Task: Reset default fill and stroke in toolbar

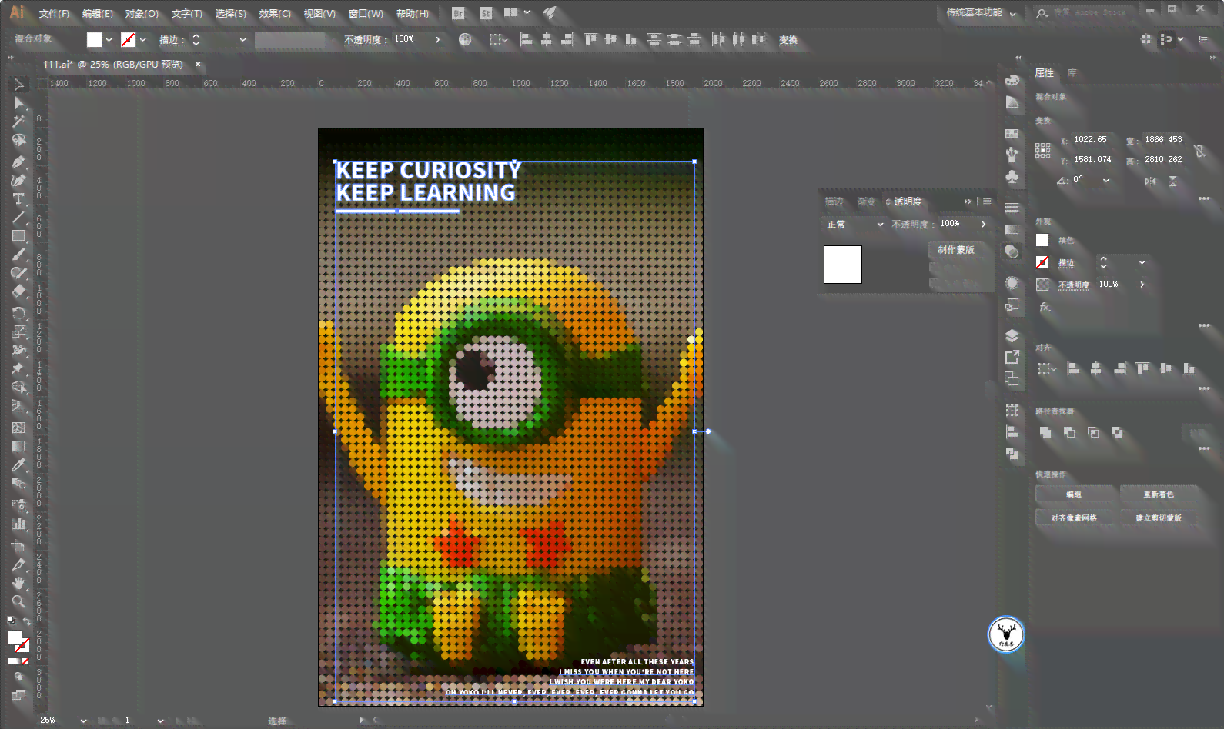Action: tap(11, 621)
